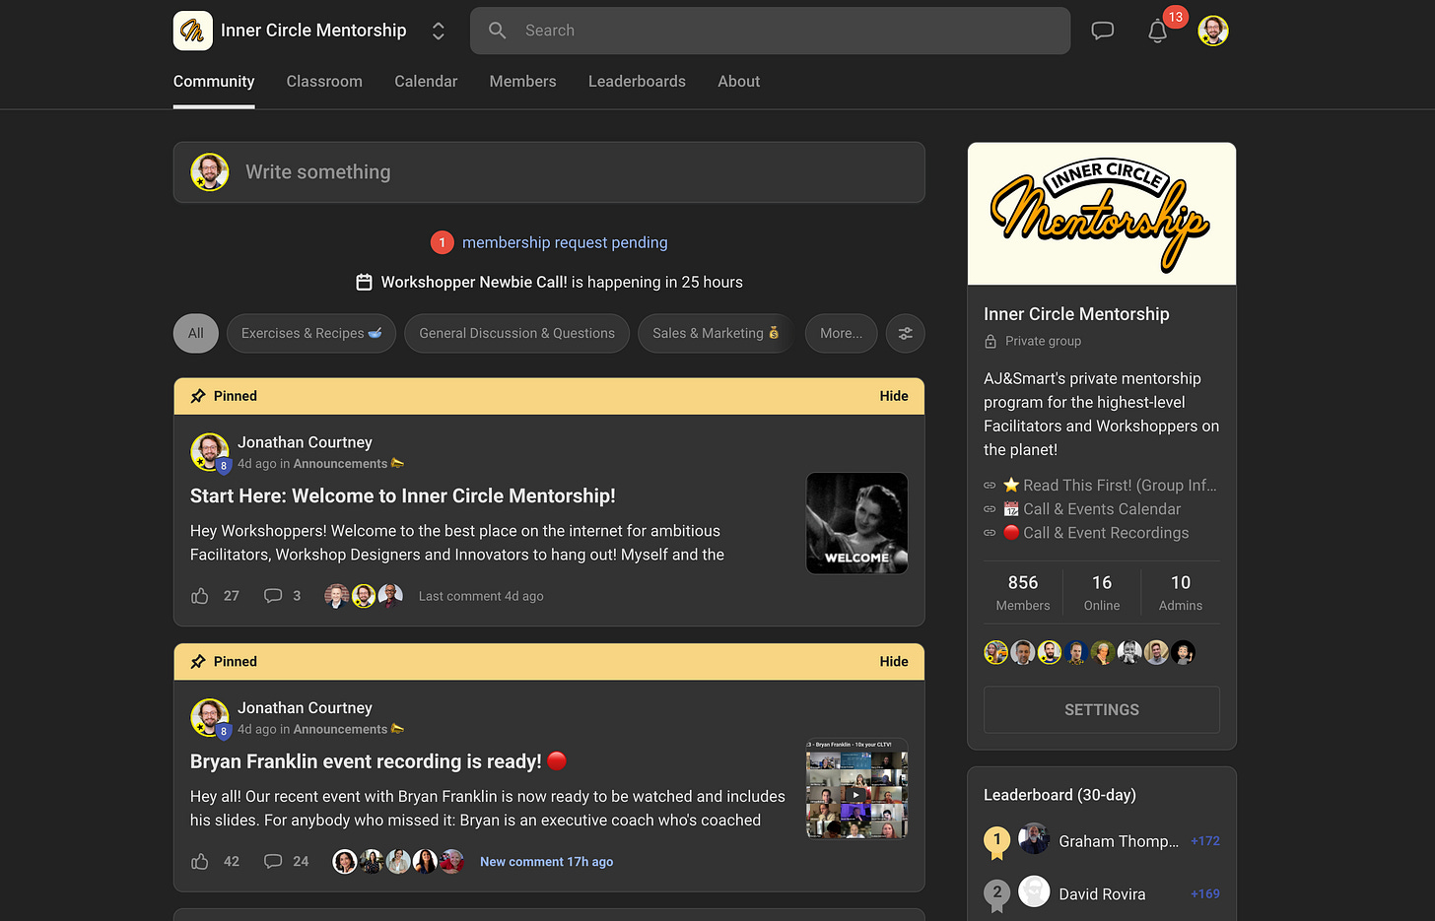Hide the pinned Bryan Franklin post
The image size is (1435, 921).
coord(894,662)
